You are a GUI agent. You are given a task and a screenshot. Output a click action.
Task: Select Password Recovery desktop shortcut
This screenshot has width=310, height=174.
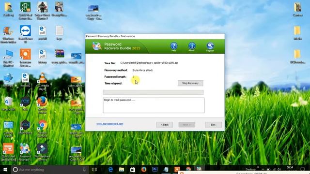tap(25, 152)
